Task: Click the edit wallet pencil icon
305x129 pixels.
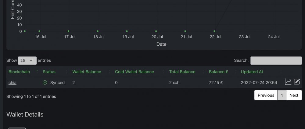Action: [x=297, y=82]
